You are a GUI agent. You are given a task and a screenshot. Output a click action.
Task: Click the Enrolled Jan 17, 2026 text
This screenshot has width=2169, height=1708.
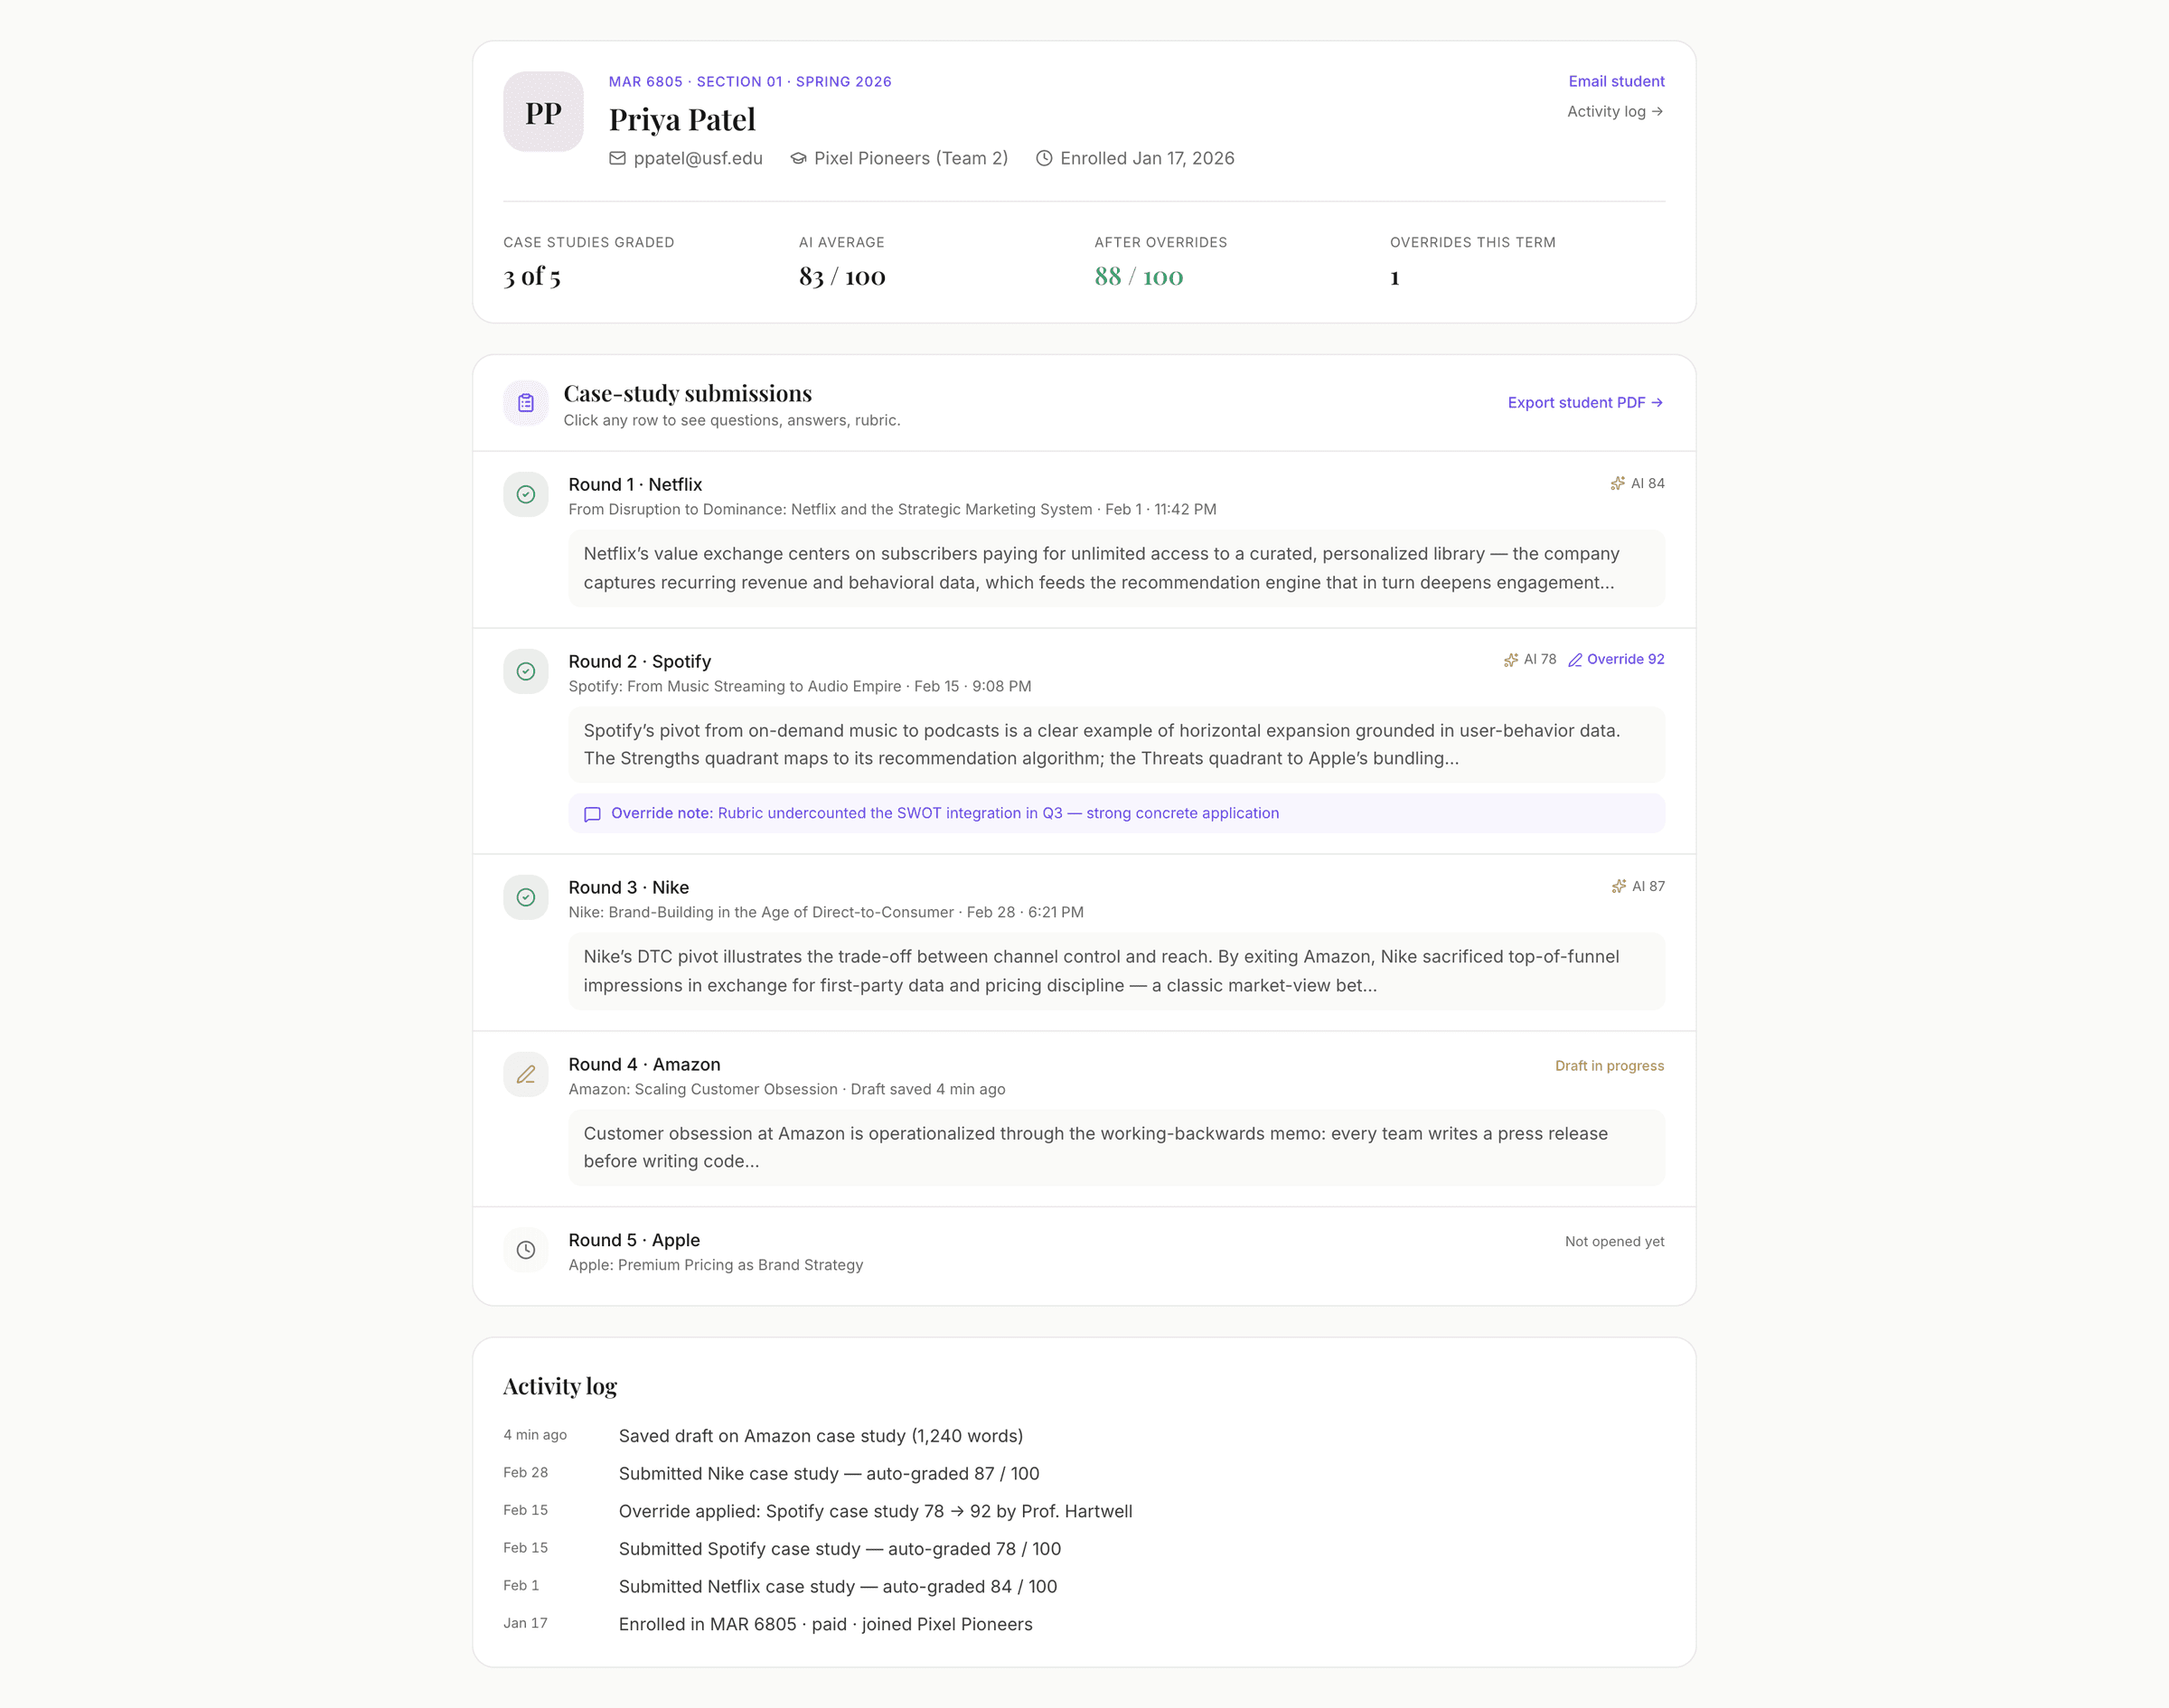click(1147, 158)
